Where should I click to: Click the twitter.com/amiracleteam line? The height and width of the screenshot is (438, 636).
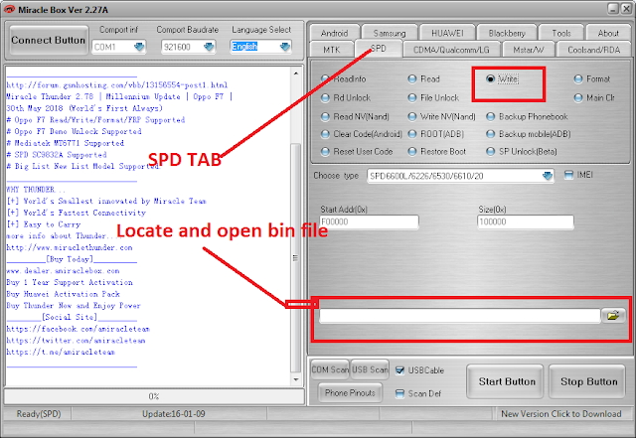76,341
